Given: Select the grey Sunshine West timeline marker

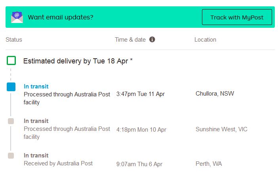Looking at the screenshot, I should click(x=11, y=121).
